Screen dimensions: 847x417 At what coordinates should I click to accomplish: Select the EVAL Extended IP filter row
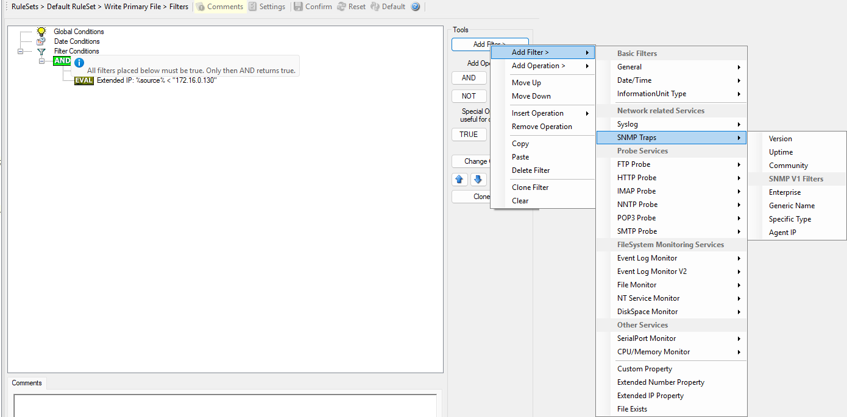146,80
